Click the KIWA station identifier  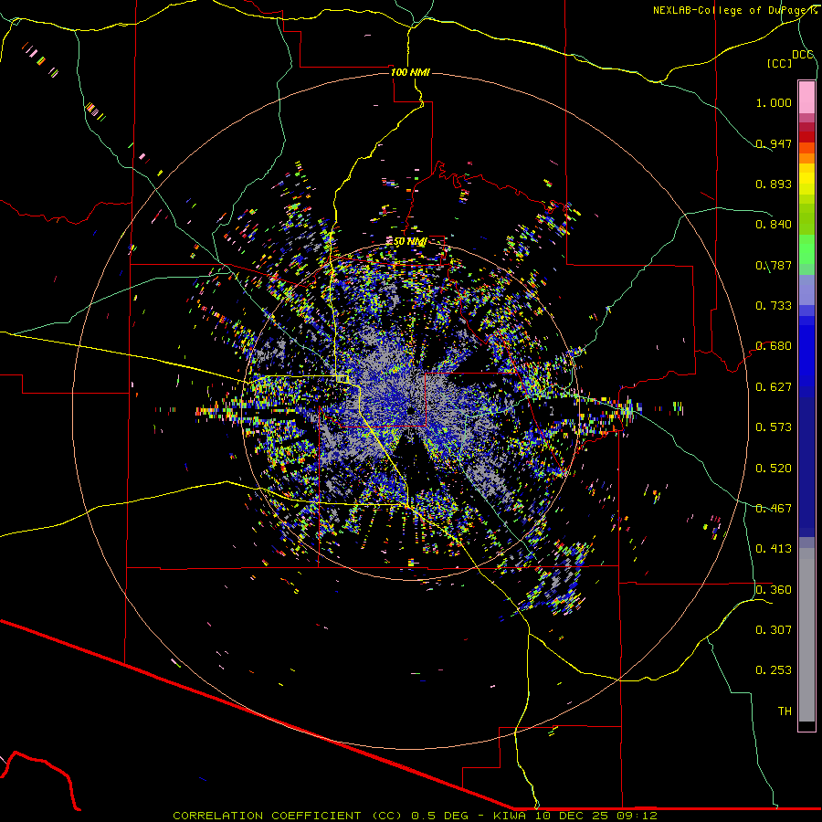(x=511, y=816)
